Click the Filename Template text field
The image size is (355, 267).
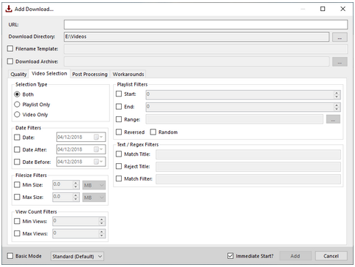pos(205,49)
